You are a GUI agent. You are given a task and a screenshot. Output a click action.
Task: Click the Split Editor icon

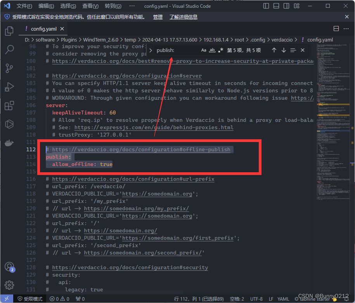coord(336,29)
